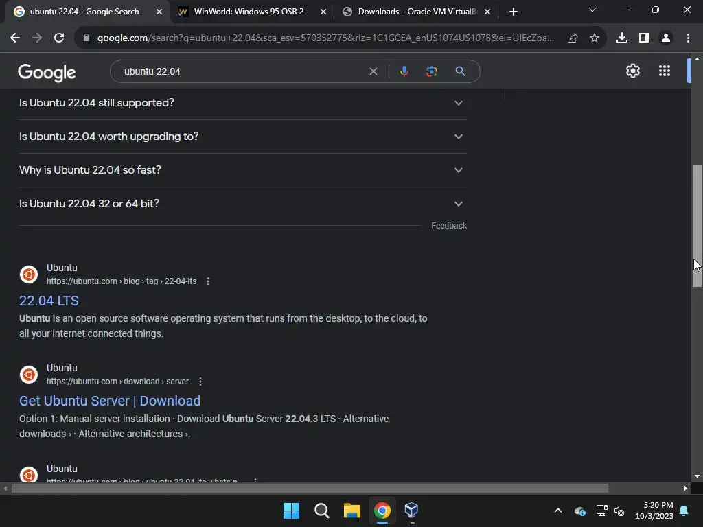Image resolution: width=703 pixels, height=527 pixels.
Task: Open a new browser tab
Action: point(514,12)
